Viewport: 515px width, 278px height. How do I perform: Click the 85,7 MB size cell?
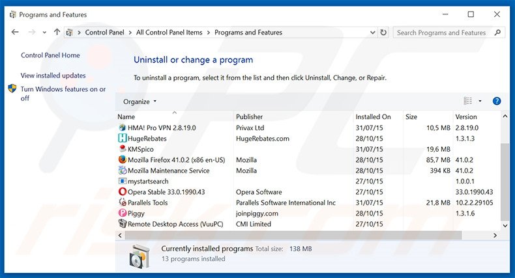[x=438, y=160]
